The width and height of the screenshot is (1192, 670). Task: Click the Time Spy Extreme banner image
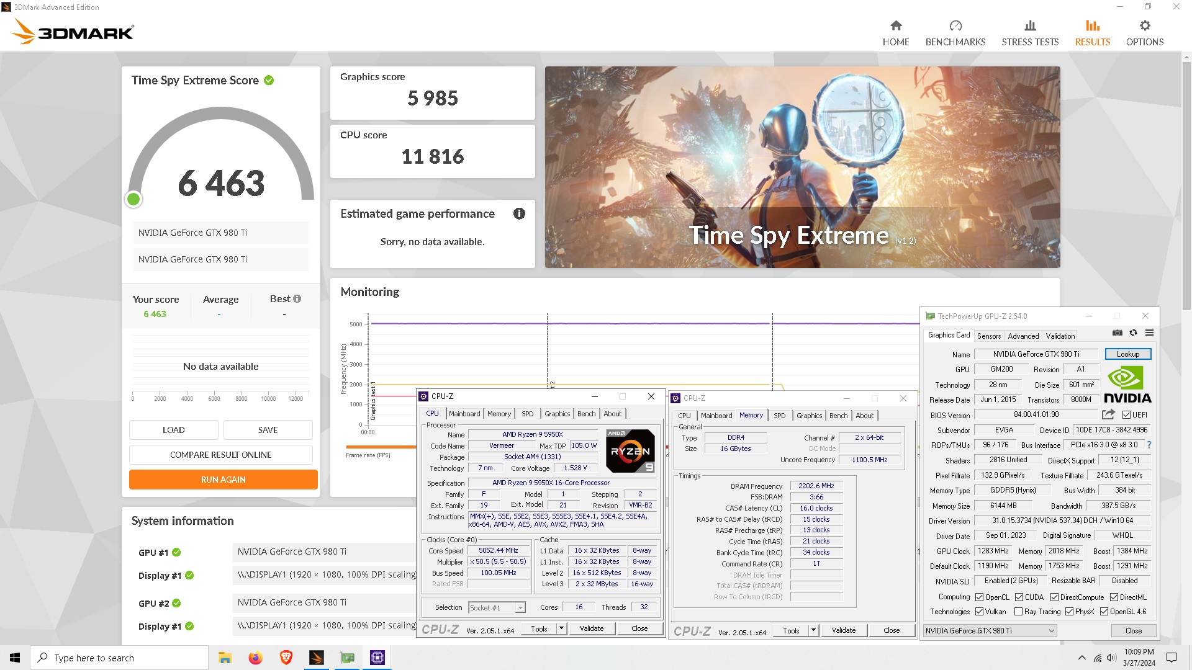[802, 167]
